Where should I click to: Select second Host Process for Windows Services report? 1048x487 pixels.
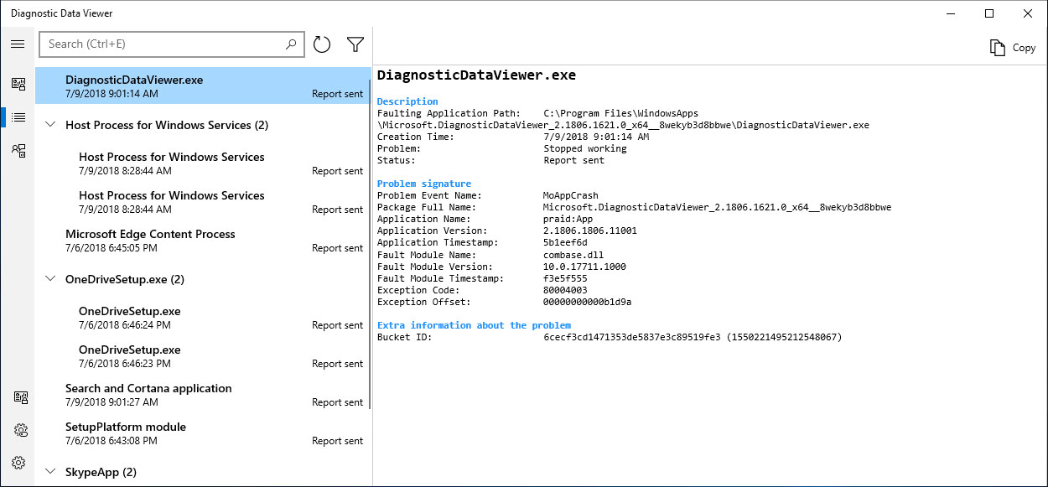pos(203,202)
